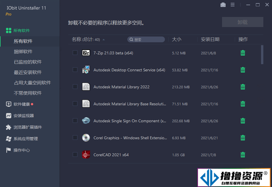272x187 pixels.
Task: Click the 2021/7/8 install date
Action: [x=208, y=155]
